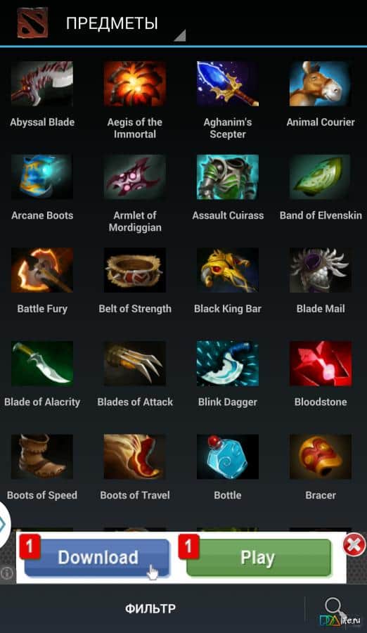Click the Dota 2 logo icon
This screenshot has width=367, height=633.
point(32,23)
